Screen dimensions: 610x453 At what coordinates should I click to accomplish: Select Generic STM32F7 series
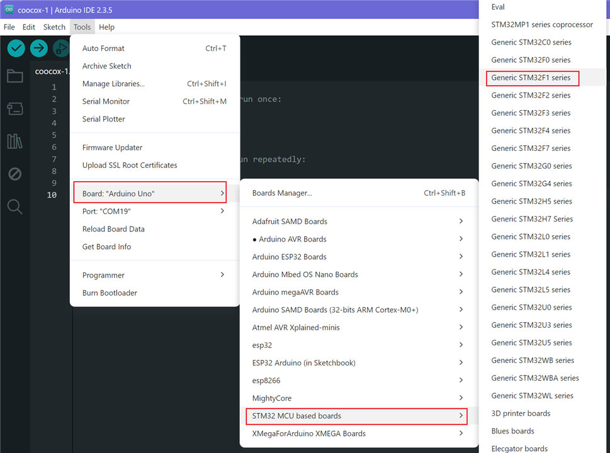pyautogui.click(x=543, y=148)
